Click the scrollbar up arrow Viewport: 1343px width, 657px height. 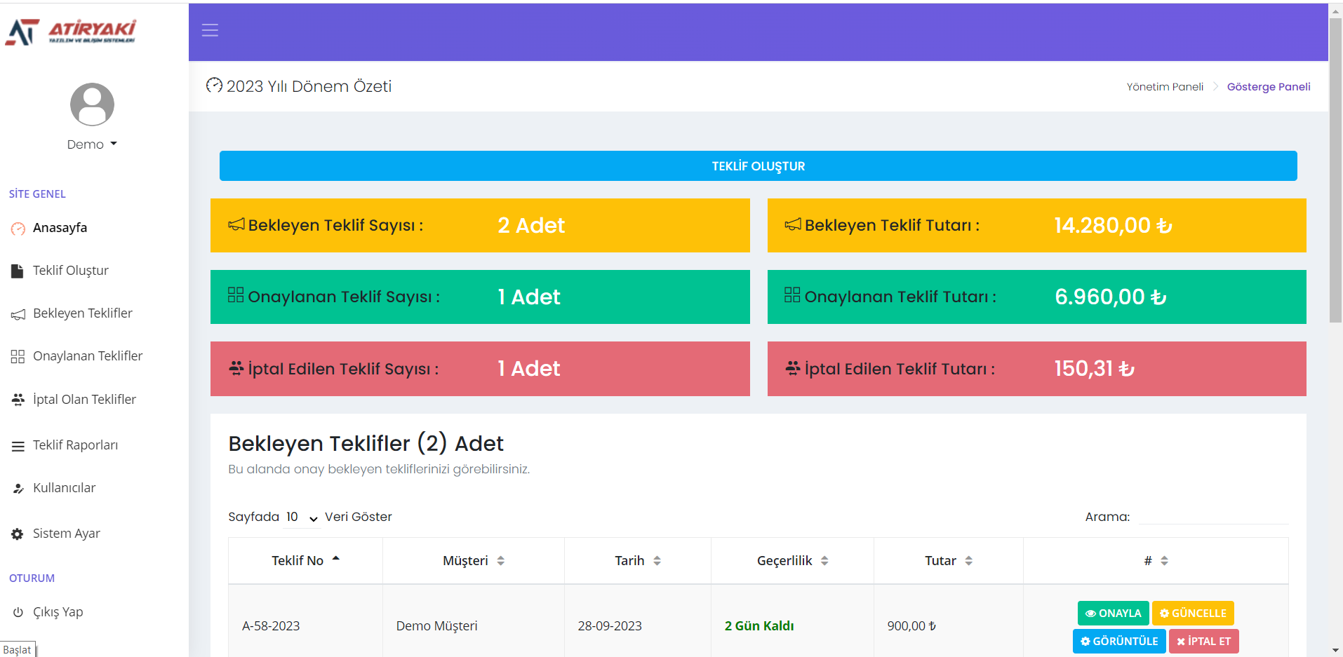[1335, 10]
